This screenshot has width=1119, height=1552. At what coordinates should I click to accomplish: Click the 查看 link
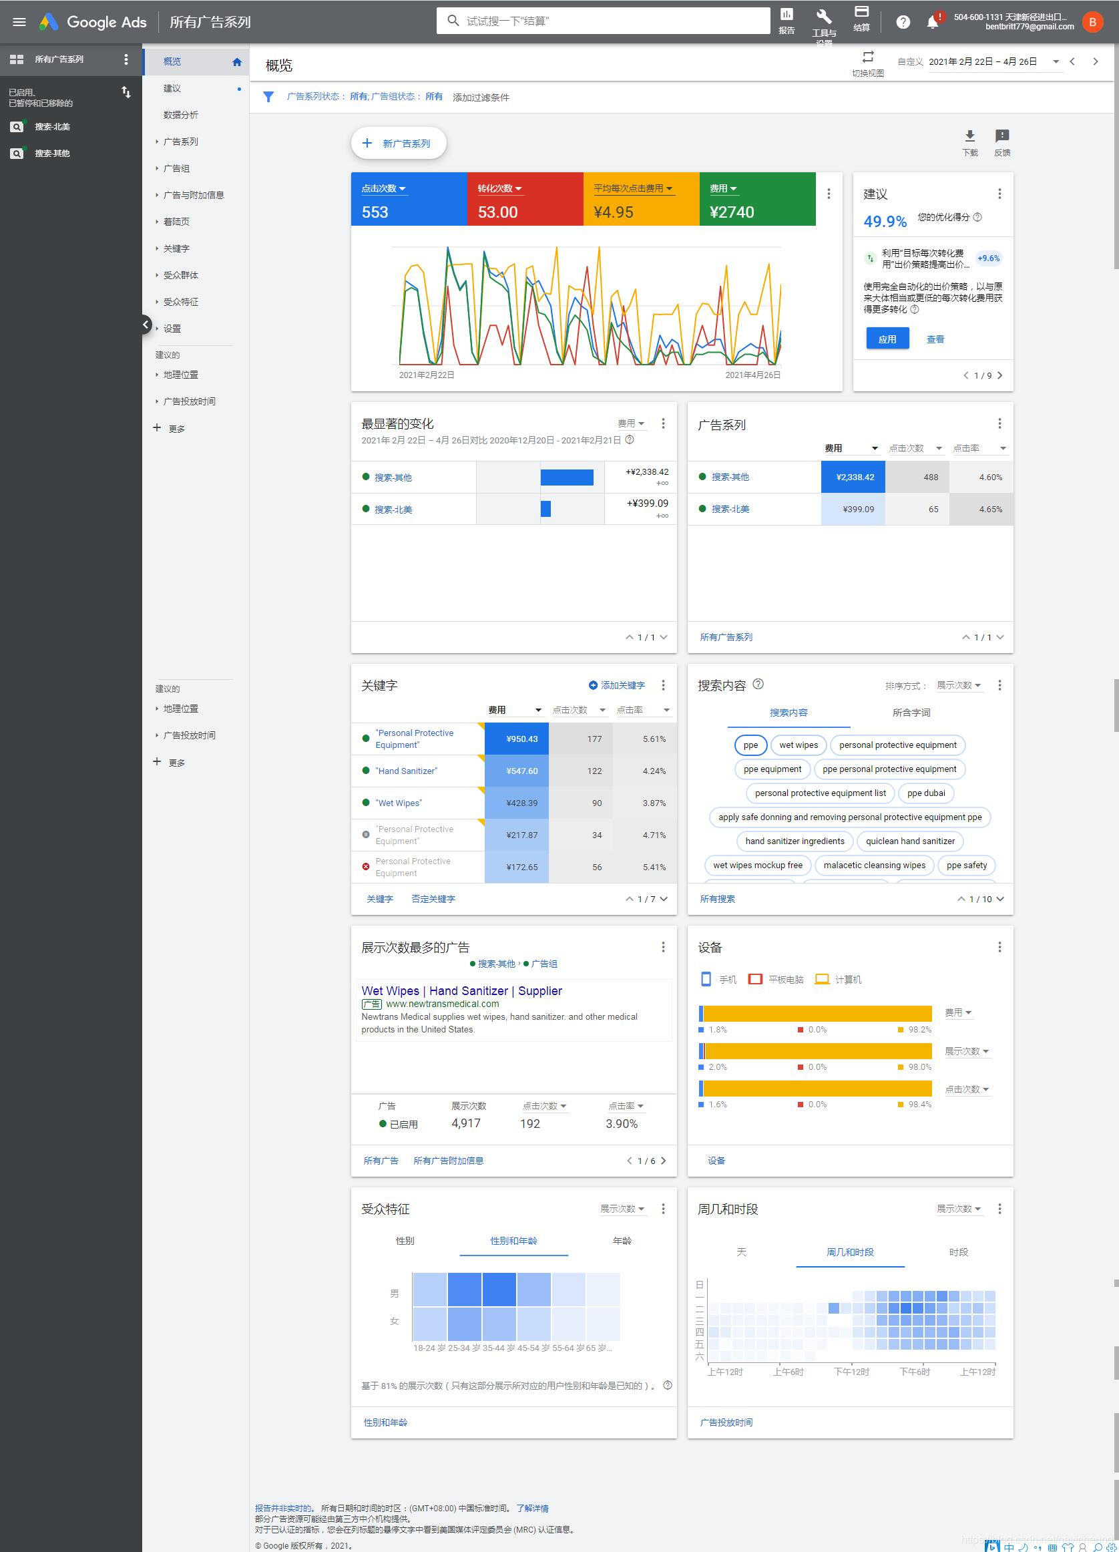(935, 339)
